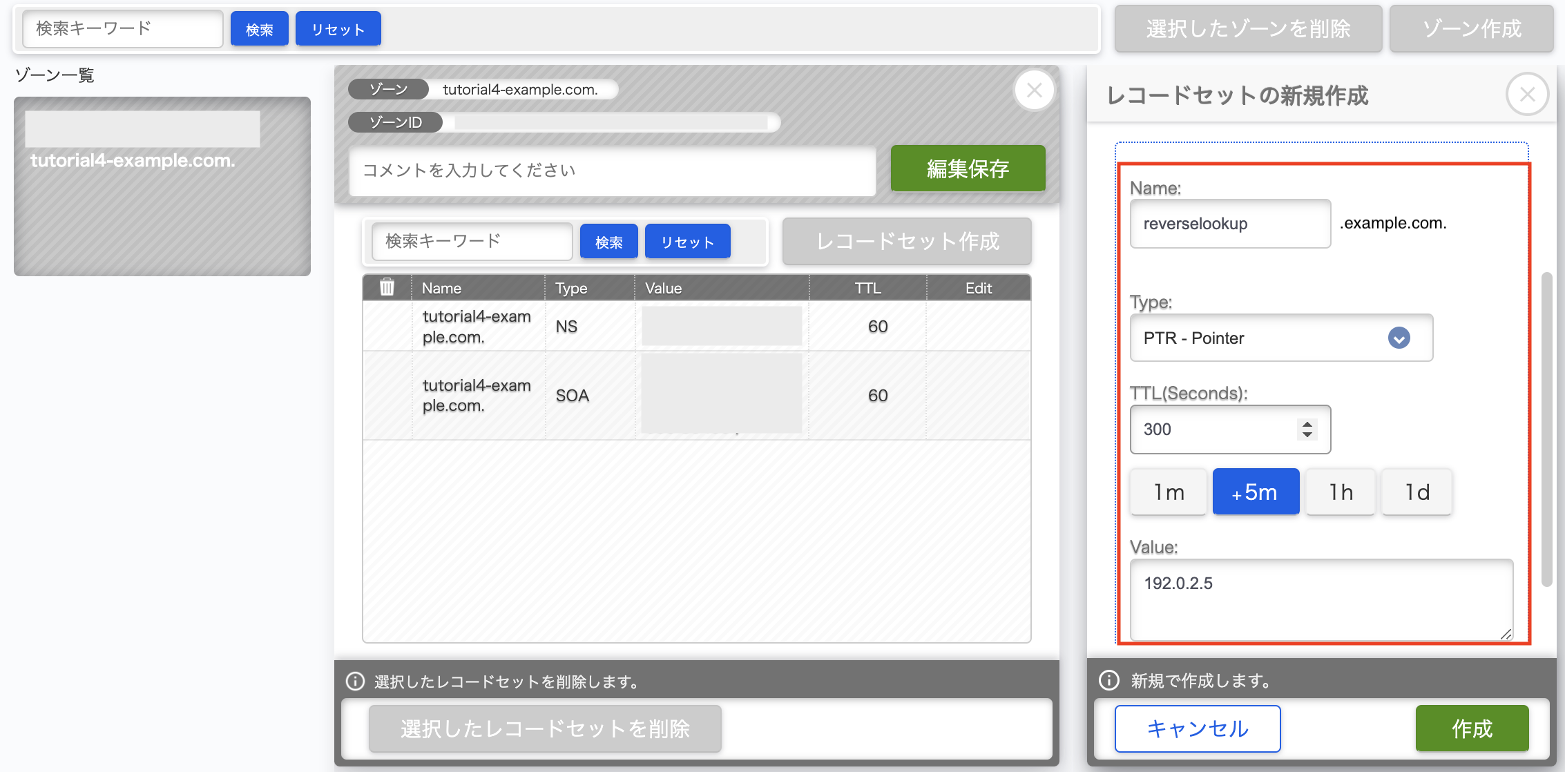Close the zone detail panel
Viewport: 1565px width, 772px height.
(x=1034, y=90)
